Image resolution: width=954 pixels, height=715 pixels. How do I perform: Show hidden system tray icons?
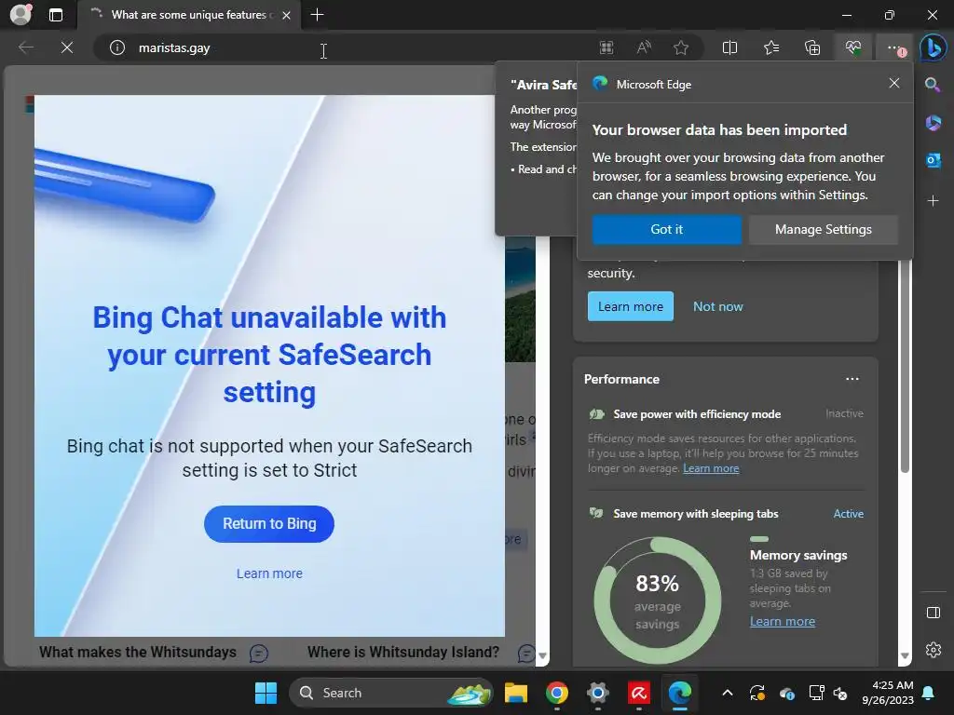pos(727,693)
